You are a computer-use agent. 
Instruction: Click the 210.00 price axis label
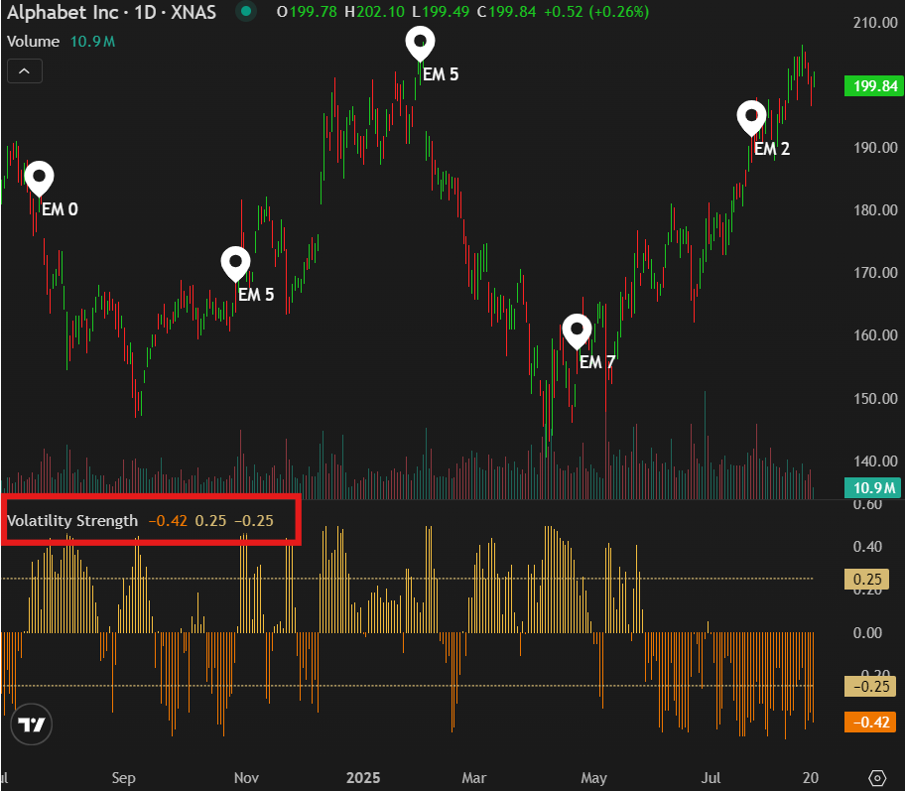coord(875,23)
